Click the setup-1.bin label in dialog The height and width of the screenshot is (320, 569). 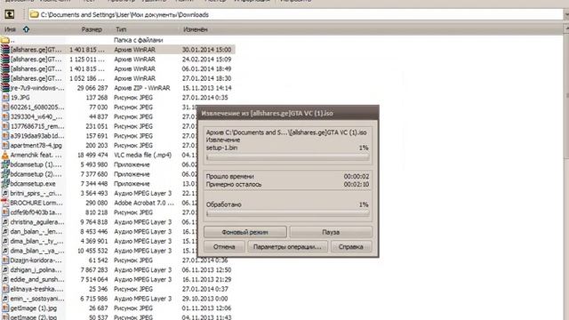[x=222, y=148]
